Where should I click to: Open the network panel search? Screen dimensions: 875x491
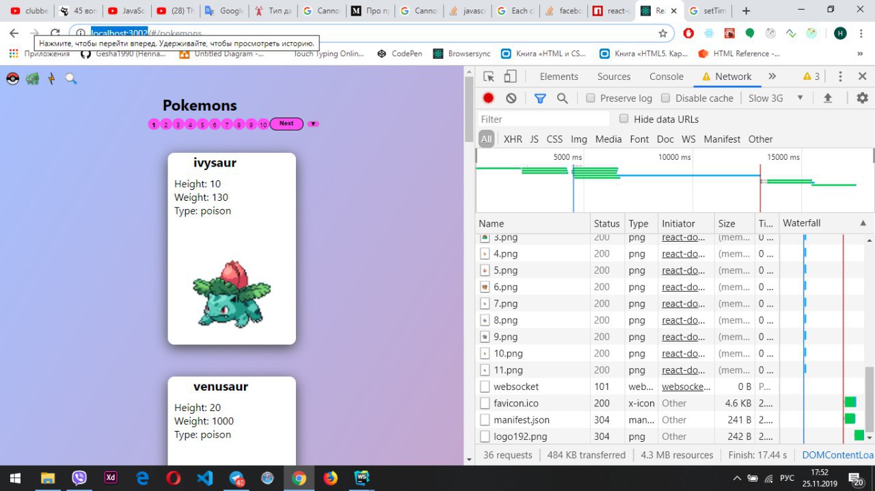coord(562,98)
